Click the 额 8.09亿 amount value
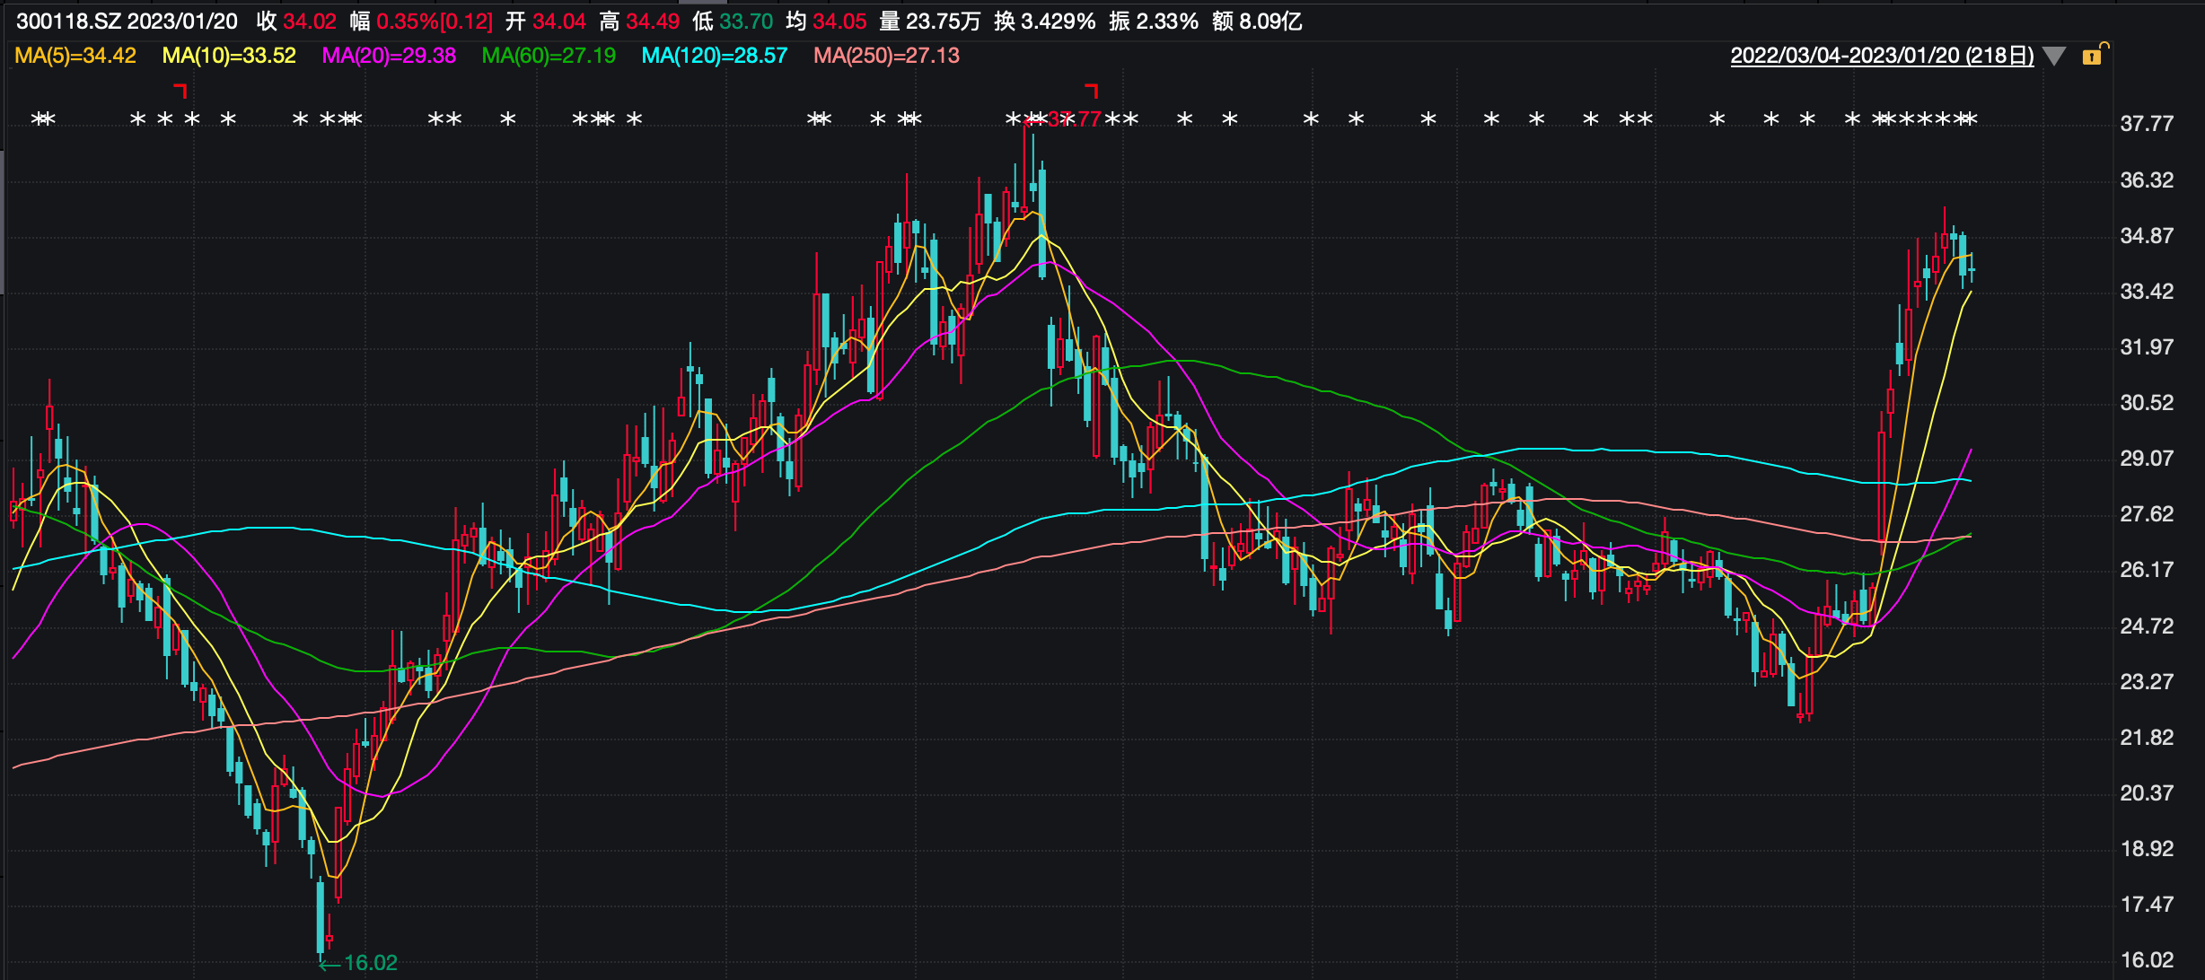This screenshot has height=980, width=2205. click(1257, 22)
